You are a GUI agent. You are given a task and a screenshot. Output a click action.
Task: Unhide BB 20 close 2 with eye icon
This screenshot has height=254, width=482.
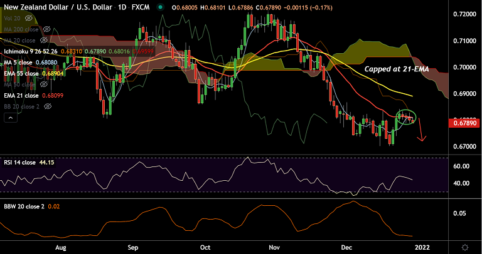[x=47, y=106]
